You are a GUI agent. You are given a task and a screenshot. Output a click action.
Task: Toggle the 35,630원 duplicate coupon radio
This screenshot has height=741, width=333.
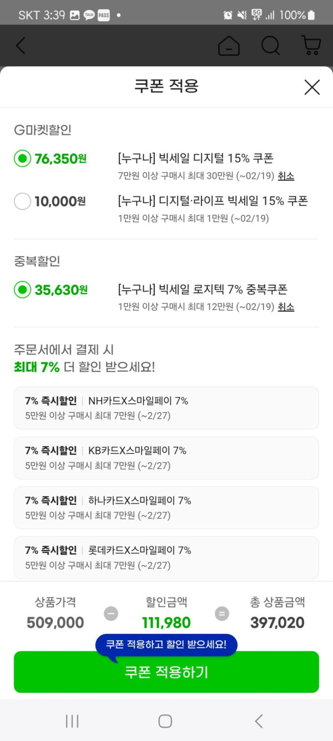[x=22, y=289]
